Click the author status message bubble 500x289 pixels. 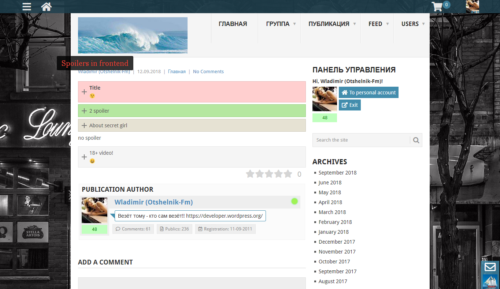point(190,216)
